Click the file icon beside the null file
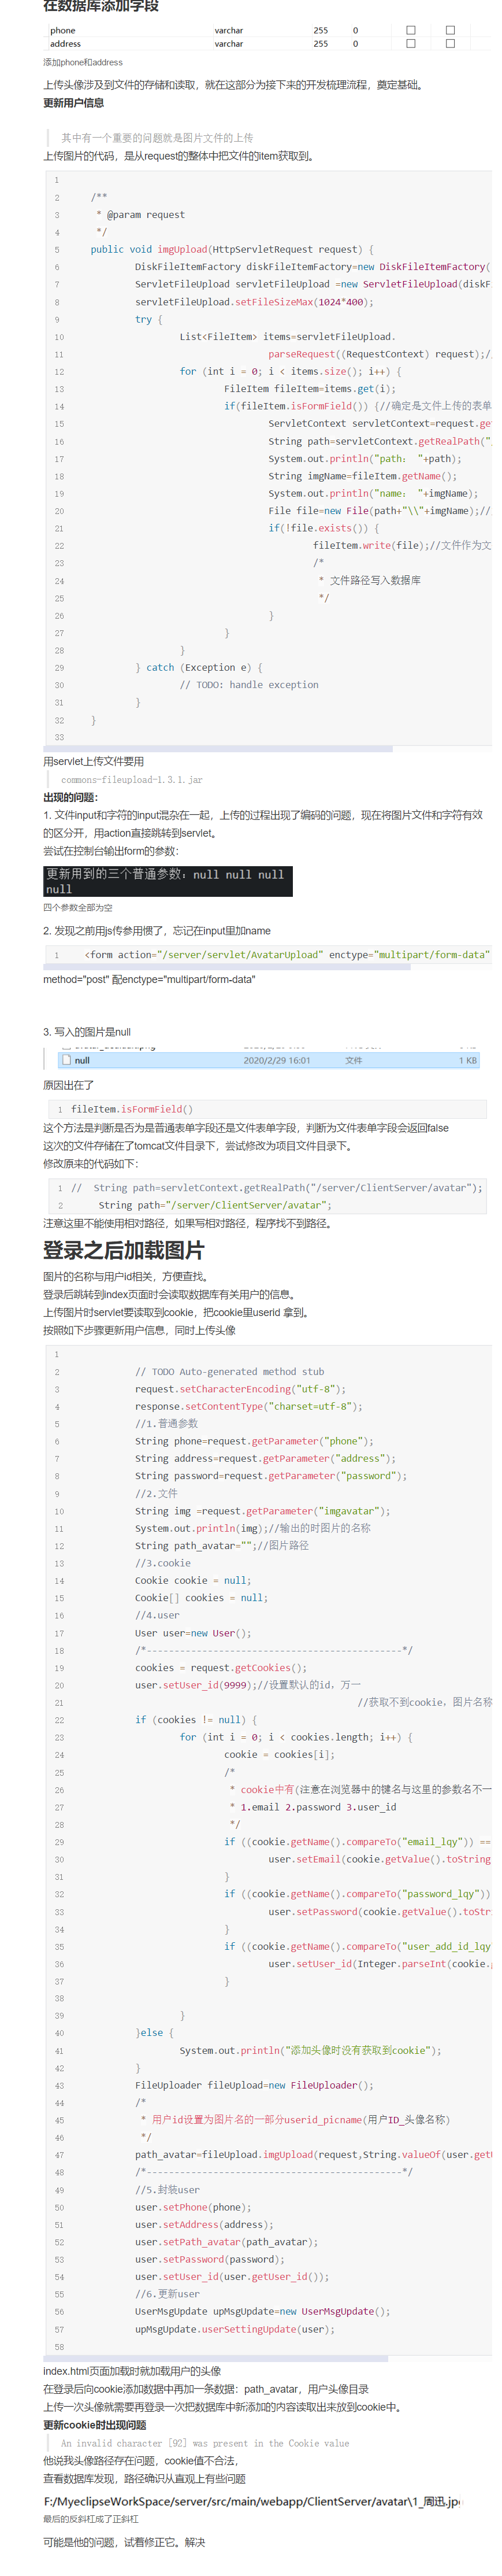 coord(66,1060)
